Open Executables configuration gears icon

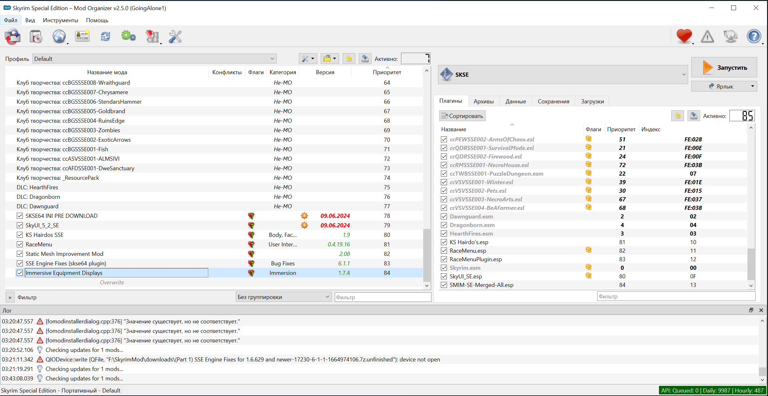[128, 36]
